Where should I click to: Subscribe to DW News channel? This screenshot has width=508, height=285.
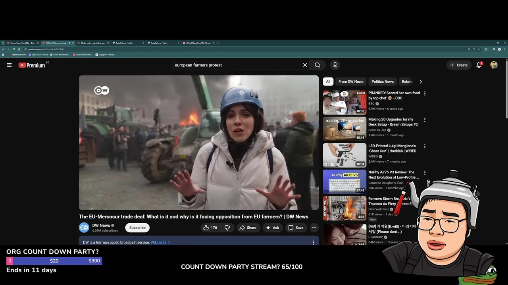point(137,228)
